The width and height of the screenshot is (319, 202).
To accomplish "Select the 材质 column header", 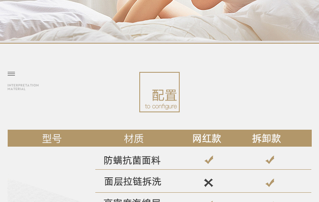I will click(134, 139).
